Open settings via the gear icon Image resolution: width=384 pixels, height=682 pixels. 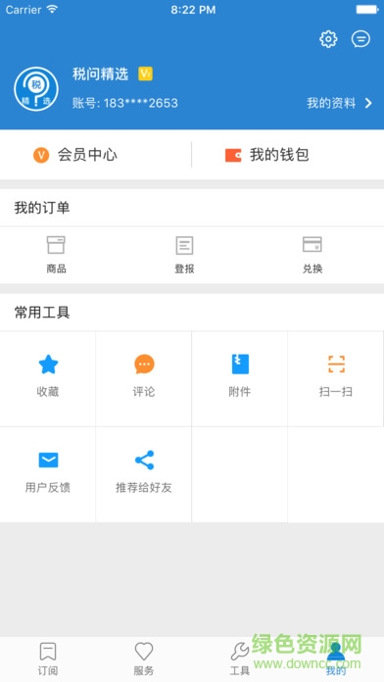click(x=328, y=39)
